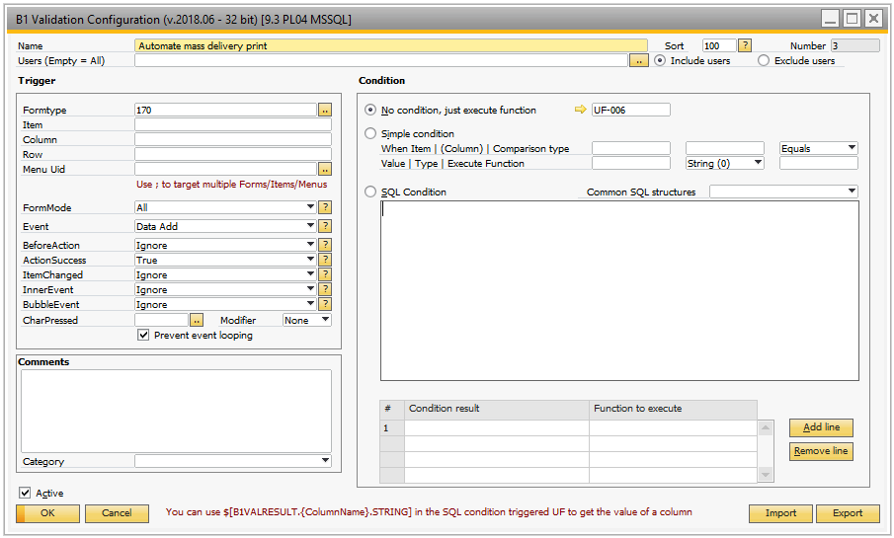
Task: Click the help icon next to Sort
Action: pos(745,45)
